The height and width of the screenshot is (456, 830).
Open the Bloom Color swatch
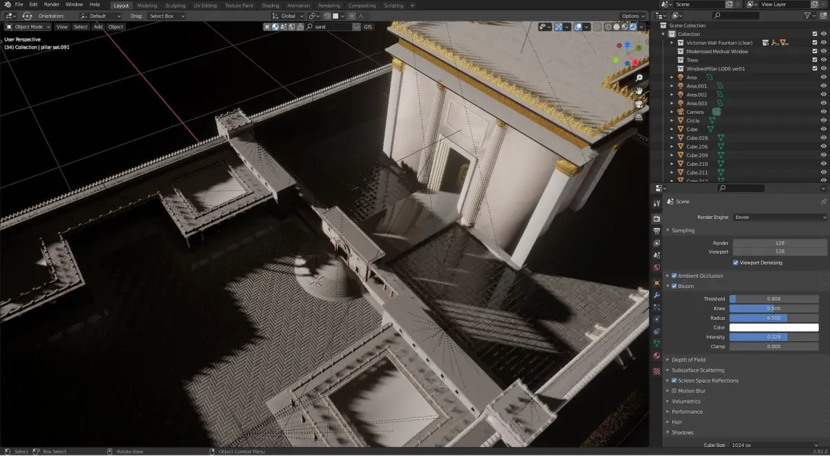point(774,327)
